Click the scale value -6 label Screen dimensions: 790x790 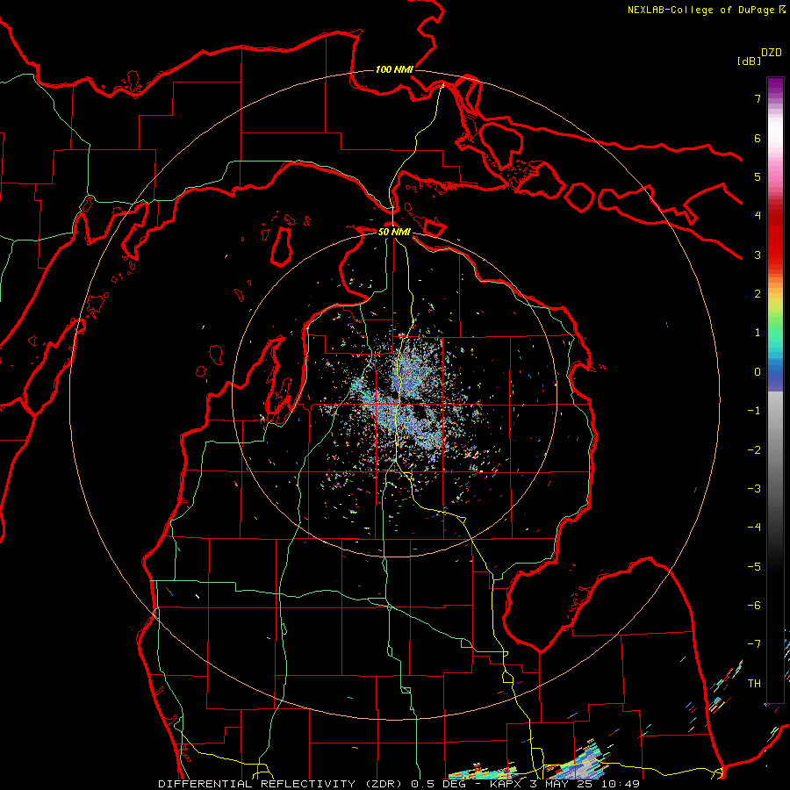(x=754, y=606)
